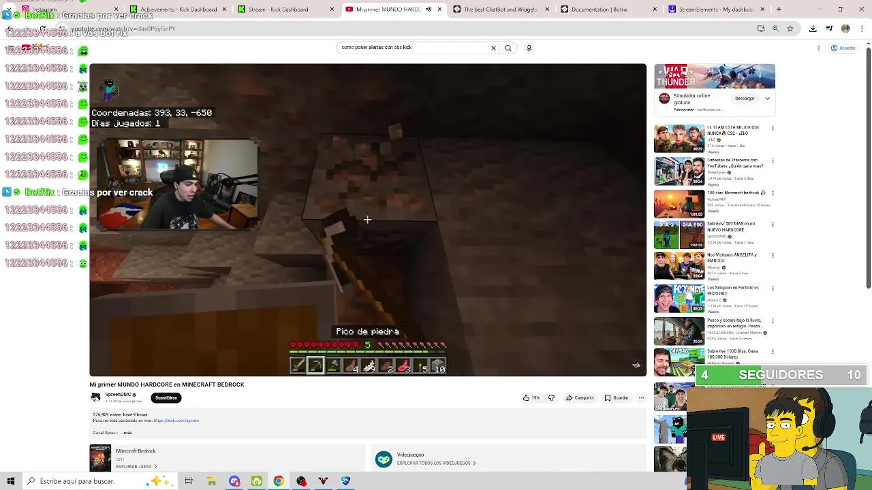Viewport: 872px width, 490px height.
Task: Like the video (19 k)
Action: click(531, 397)
